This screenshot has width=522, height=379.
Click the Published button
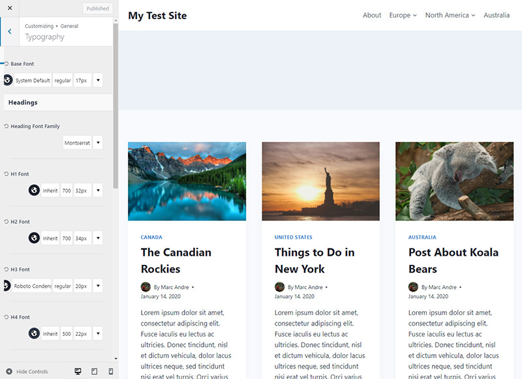97,8
